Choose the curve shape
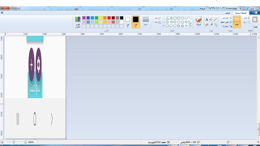 click(x=186, y=18)
